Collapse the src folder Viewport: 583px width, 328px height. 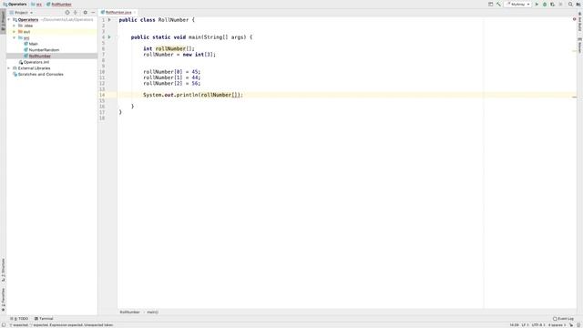pos(15,38)
